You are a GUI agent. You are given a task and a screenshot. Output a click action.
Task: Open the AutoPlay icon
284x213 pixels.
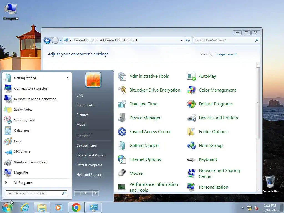click(x=191, y=76)
